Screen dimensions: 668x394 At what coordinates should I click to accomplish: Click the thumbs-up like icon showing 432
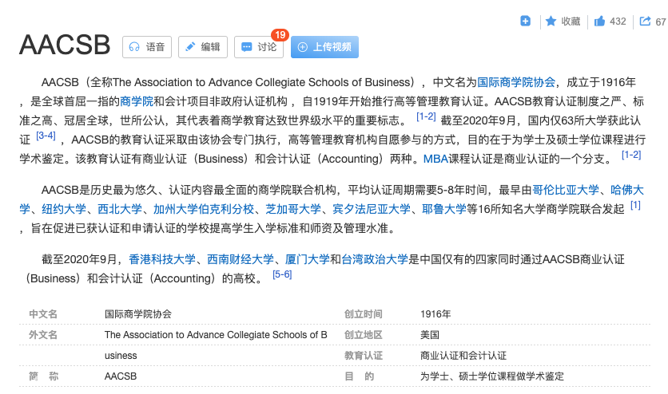point(599,21)
